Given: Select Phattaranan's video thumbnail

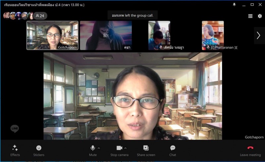Looking at the screenshot, I should pos(213,35).
